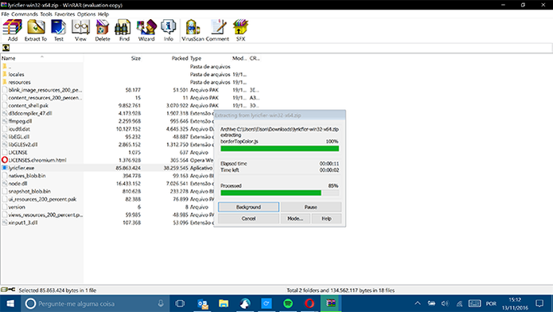Sort the file list by the Name column header

point(42,58)
